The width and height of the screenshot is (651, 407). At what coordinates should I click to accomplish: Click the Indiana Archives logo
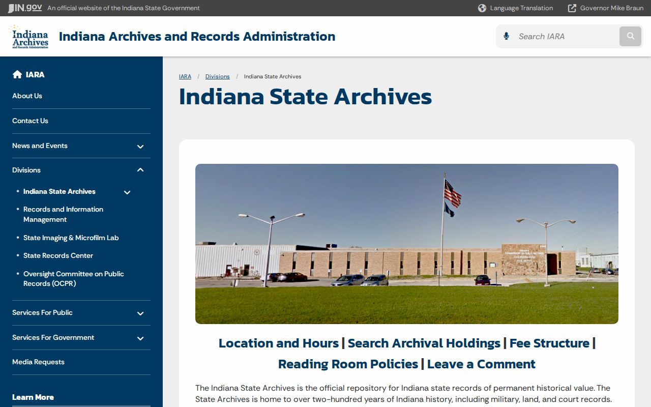pyautogui.click(x=30, y=37)
